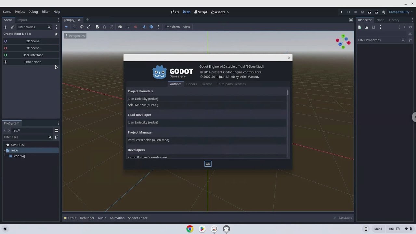Toggle the preview environment globe icon
This screenshot has height=234, width=416.
151,27
